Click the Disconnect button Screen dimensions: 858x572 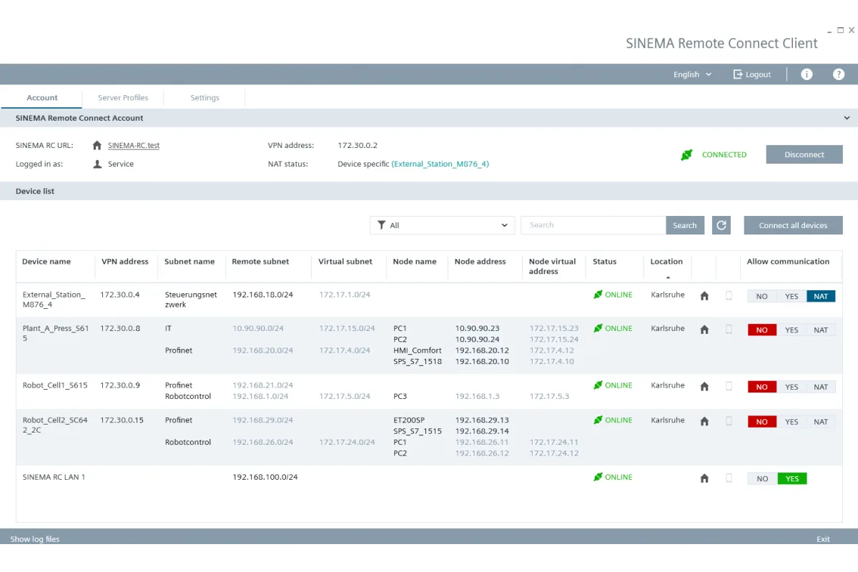[804, 154]
